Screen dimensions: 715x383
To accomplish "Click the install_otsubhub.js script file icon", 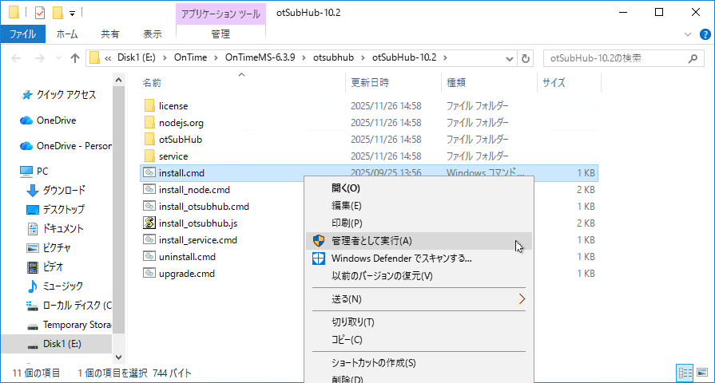I will click(149, 223).
